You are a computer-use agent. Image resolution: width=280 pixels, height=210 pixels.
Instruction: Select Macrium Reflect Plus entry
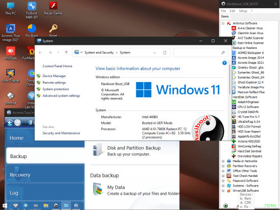[x=251, y=92]
